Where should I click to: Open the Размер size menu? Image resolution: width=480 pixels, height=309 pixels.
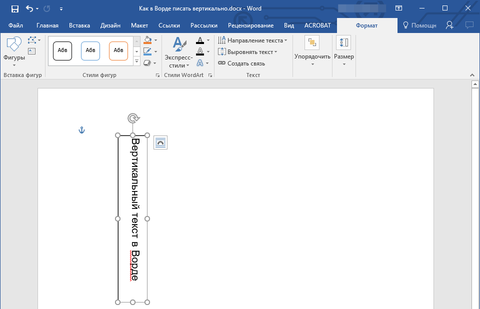coord(344,51)
